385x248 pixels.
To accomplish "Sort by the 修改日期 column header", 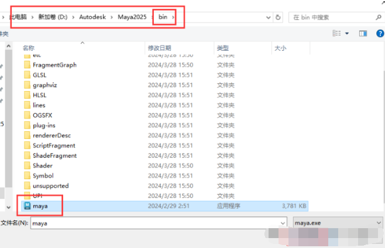I will pos(159,48).
